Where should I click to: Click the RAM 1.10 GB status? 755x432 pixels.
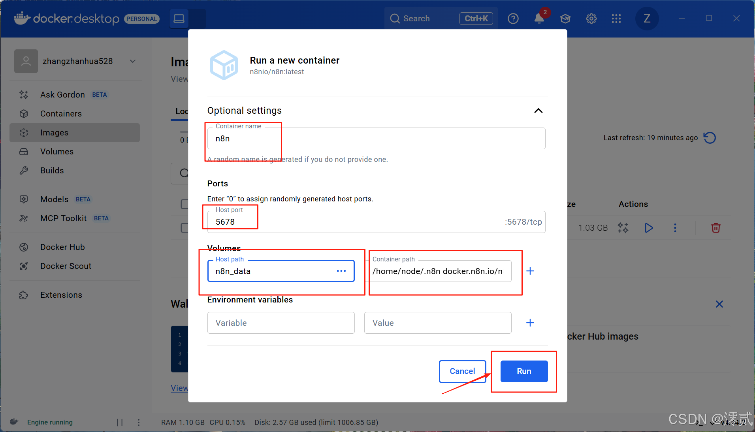pos(183,423)
